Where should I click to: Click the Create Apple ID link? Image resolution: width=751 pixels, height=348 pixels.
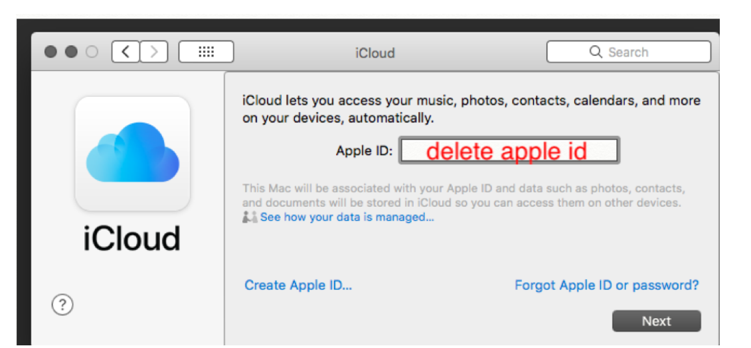pos(298,285)
